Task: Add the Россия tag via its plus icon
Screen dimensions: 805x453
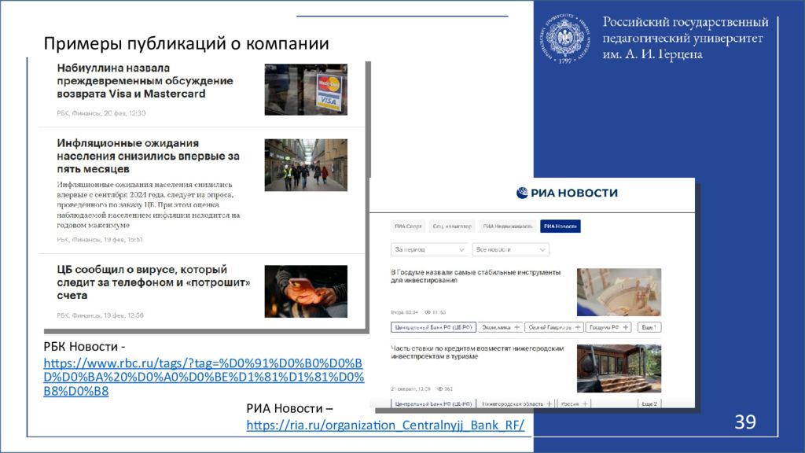Action: pyautogui.click(x=585, y=403)
